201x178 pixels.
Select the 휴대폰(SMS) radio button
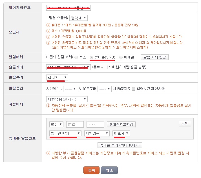pos(92,57)
